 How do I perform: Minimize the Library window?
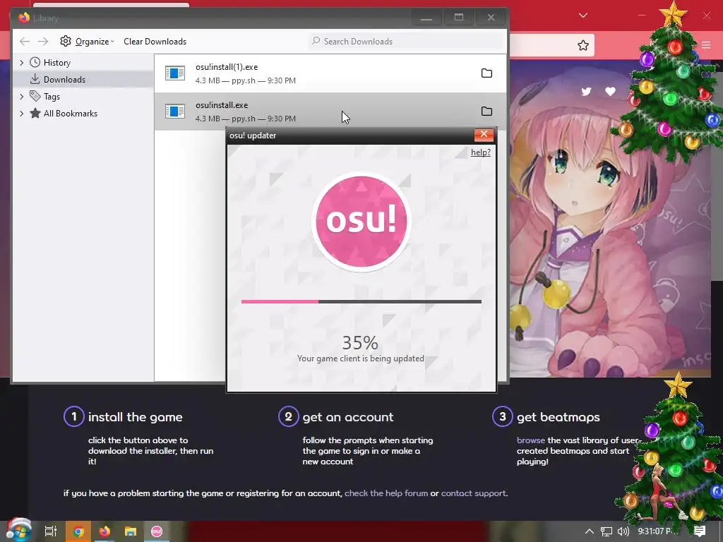[x=426, y=18]
